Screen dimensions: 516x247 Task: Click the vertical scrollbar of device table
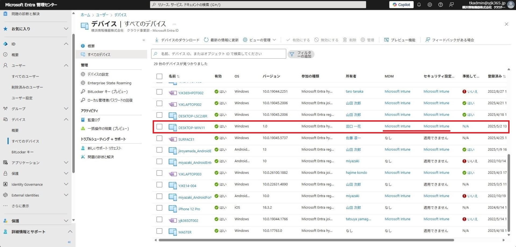click(x=508, y=193)
